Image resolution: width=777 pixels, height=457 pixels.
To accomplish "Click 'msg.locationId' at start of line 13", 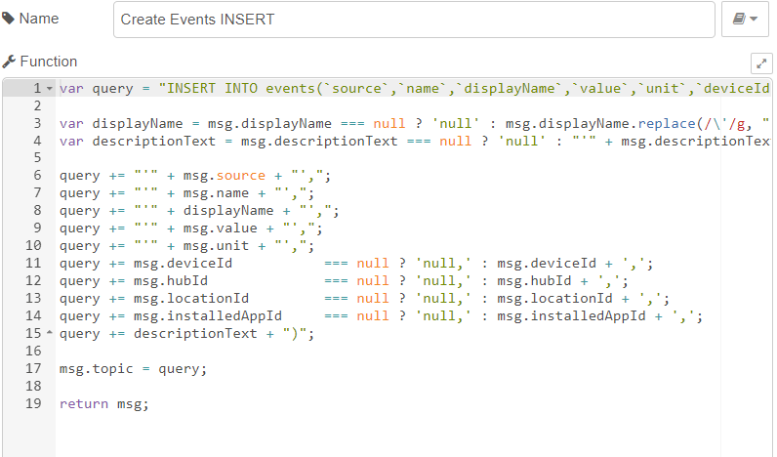I will click(190, 299).
